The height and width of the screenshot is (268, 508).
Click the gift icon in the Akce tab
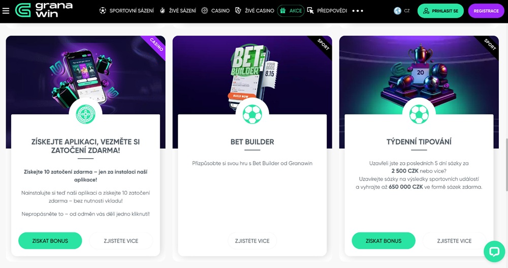tap(283, 11)
